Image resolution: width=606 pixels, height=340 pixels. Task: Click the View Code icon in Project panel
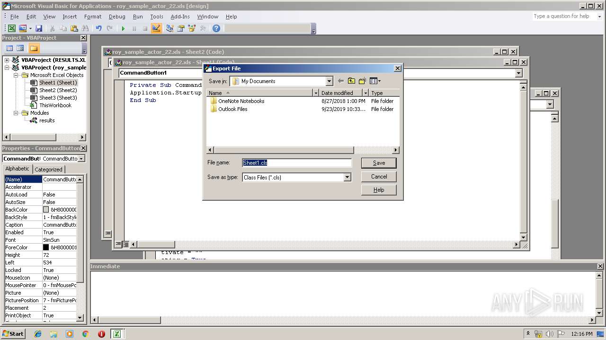pos(9,48)
